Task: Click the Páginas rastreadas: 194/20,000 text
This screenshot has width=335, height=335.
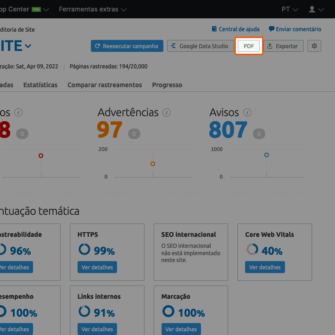Action: 109,67
